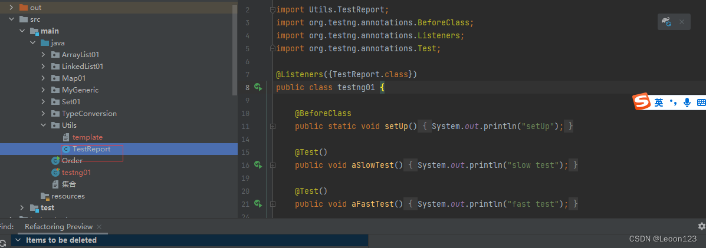This screenshot has width=706, height=248.
Task: Collapse the Utils package
Action: click(x=43, y=125)
